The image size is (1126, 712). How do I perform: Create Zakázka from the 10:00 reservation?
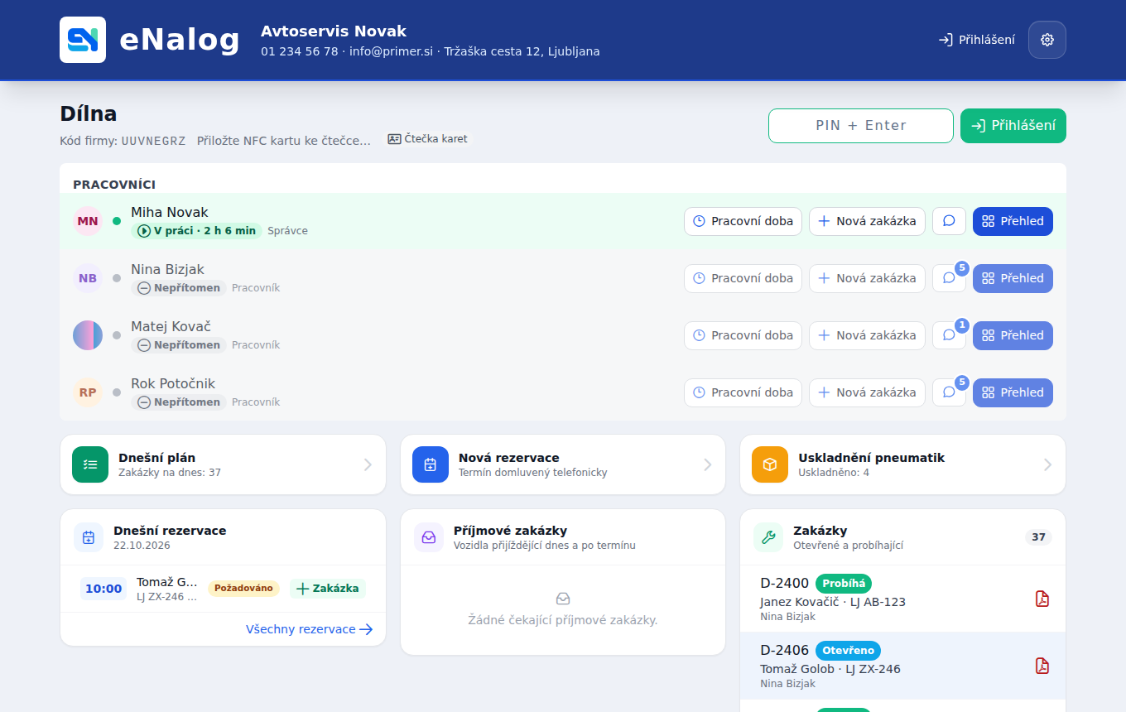(x=328, y=589)
